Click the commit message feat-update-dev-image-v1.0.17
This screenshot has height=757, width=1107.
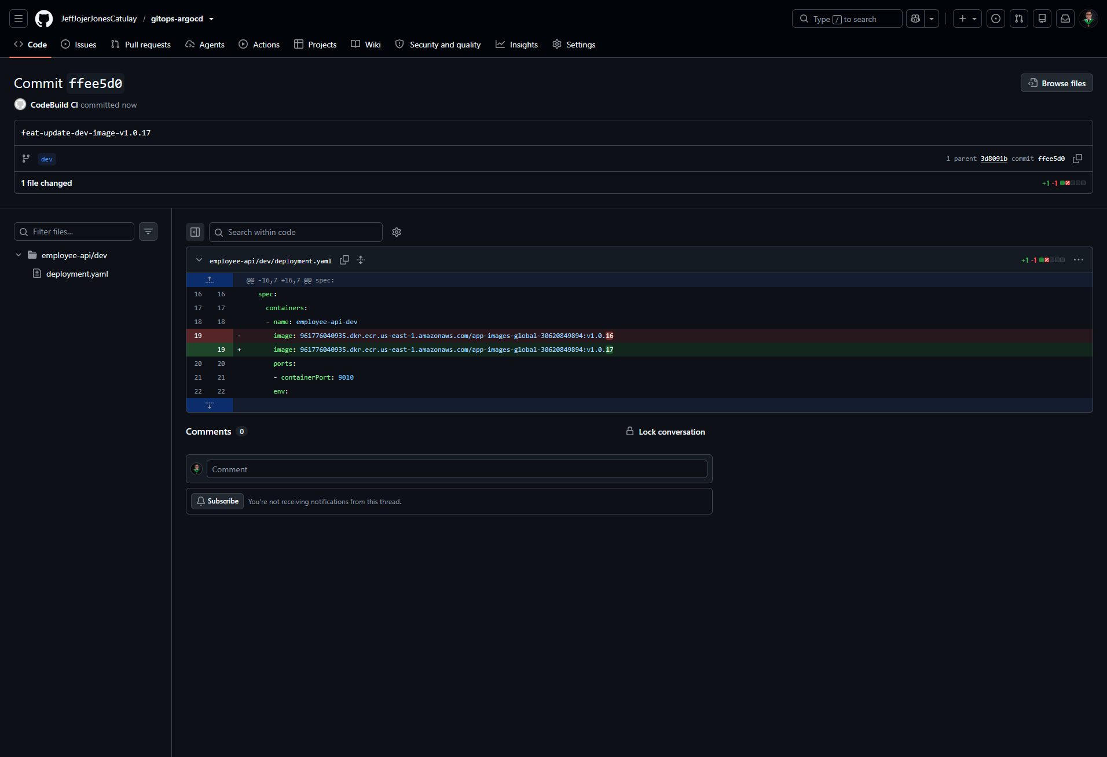(86, 133)
